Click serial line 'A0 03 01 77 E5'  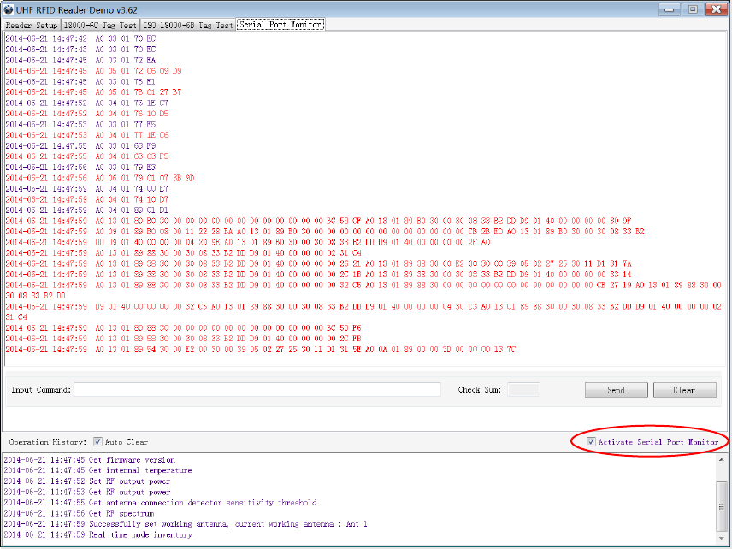[x=80, y=125]
